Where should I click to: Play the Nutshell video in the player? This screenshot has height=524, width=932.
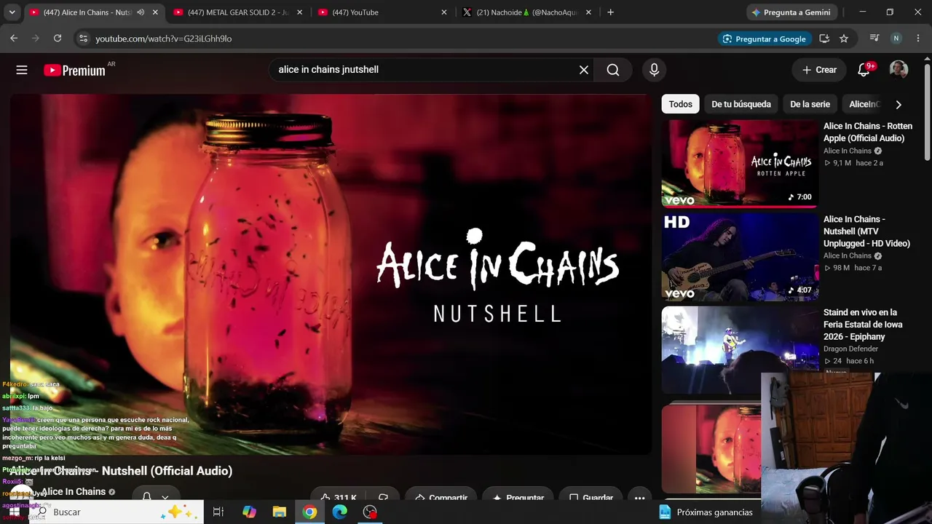tap(331, 274)
